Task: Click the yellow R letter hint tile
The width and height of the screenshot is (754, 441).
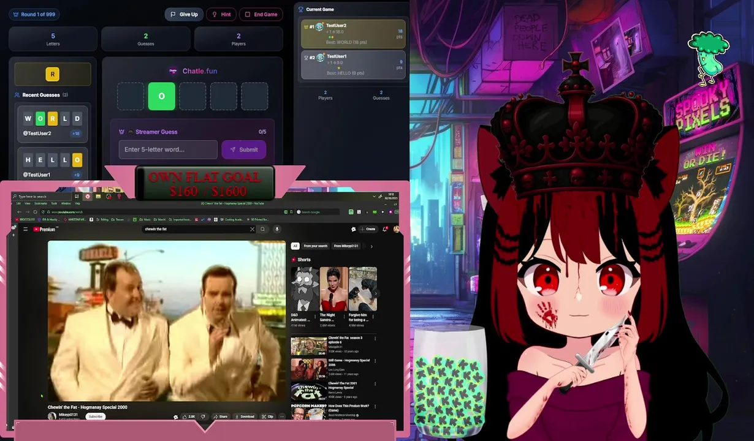Action: click(x=52, y=74)
